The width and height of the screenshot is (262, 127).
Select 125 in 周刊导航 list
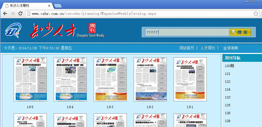coord(228,105)
